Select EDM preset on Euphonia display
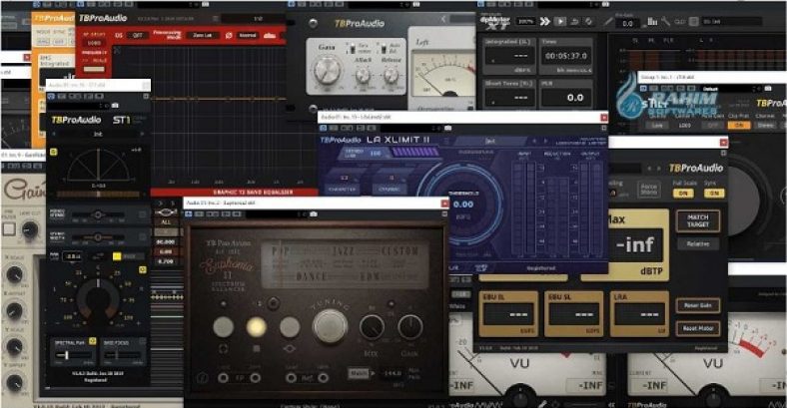787x408 pixels. click(370, 276)
